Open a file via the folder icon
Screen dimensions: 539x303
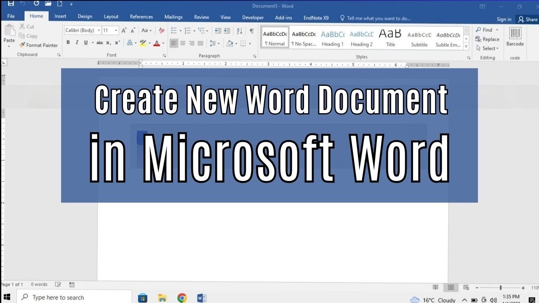click(48, 4)
